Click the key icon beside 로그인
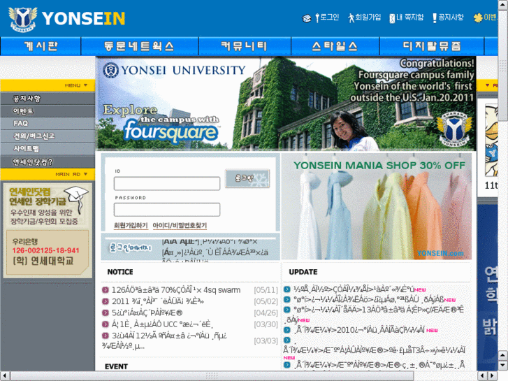This screenshot has height=381, width=508. pyautogui.click(x=317, y=18)
